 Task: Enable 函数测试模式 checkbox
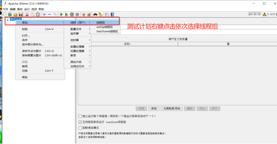80,128
